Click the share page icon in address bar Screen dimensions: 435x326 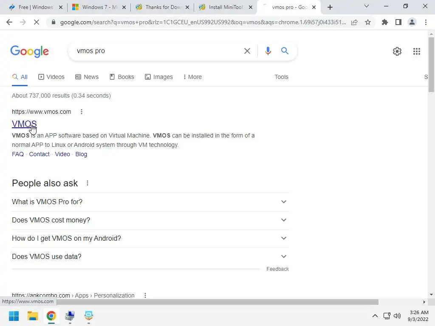[354, 22]
